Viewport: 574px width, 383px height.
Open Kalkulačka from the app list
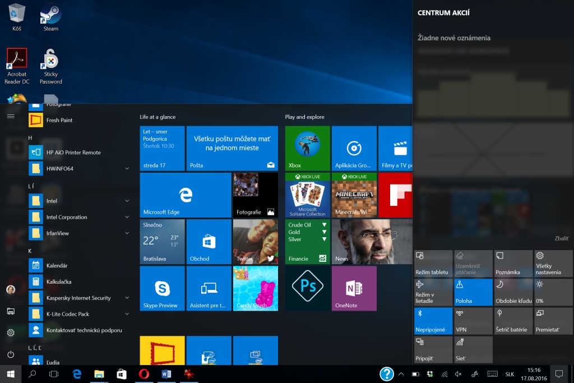pos(59,282)
